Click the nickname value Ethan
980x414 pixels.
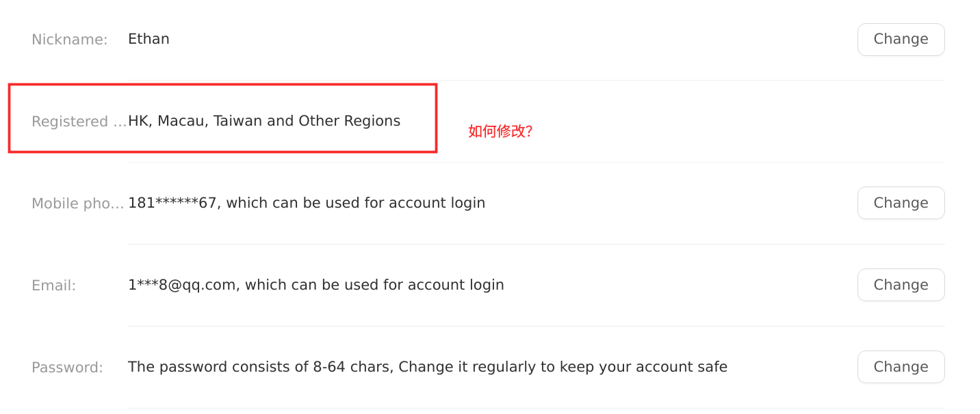(x=149, y=39)
